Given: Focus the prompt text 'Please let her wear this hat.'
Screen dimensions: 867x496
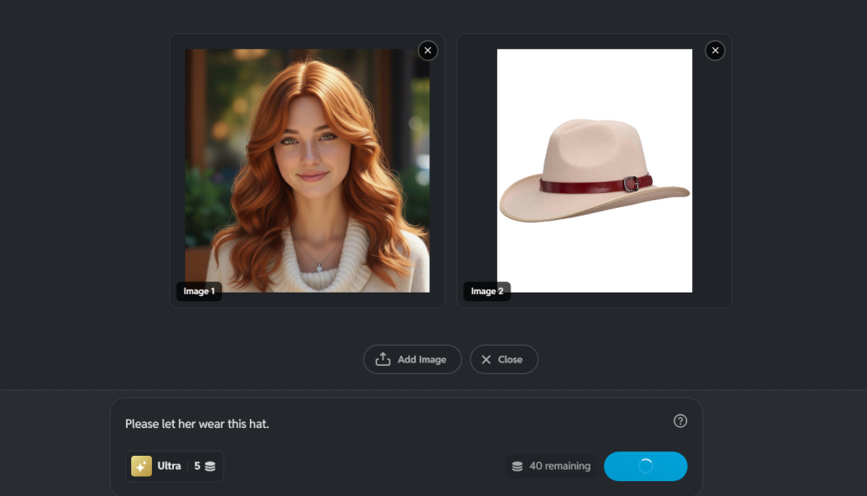Looking at the screenshot, I should pyautogui.click(x=197, y=424).
